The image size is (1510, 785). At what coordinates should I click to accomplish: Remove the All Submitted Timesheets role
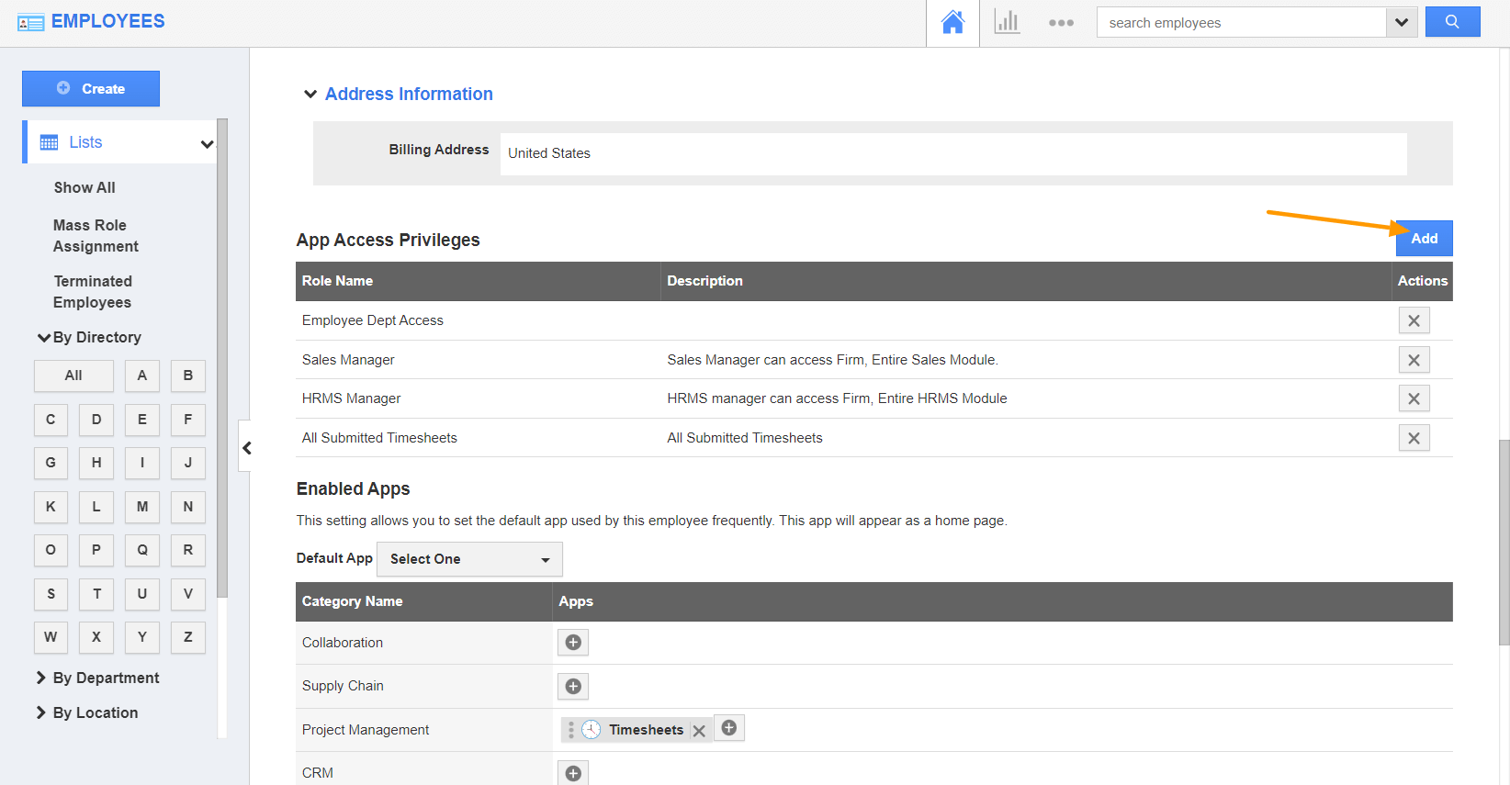click(x=1414, y=438)
